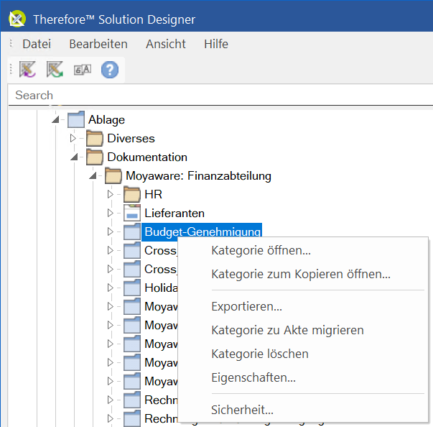Click the Holida category icon
433x427 pixels.
[132, 288]
